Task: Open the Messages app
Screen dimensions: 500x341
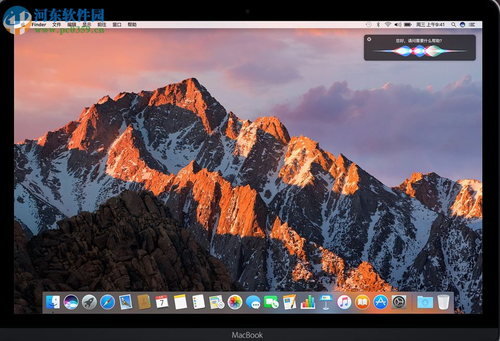Action: pyautogui.click(x=253, y=302)
